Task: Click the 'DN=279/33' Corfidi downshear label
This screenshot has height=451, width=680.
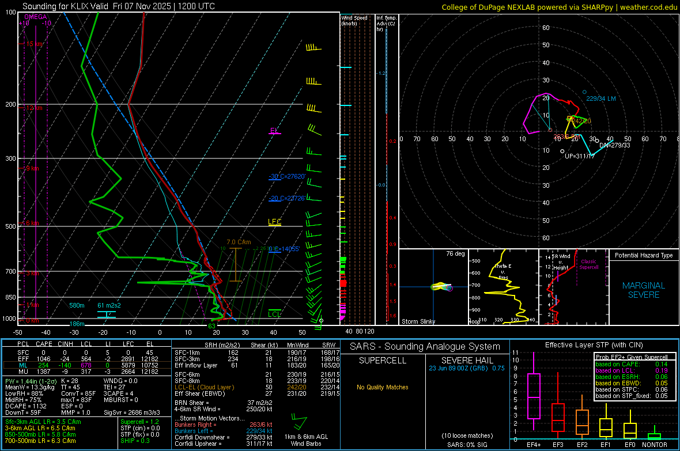Action: 614,145
